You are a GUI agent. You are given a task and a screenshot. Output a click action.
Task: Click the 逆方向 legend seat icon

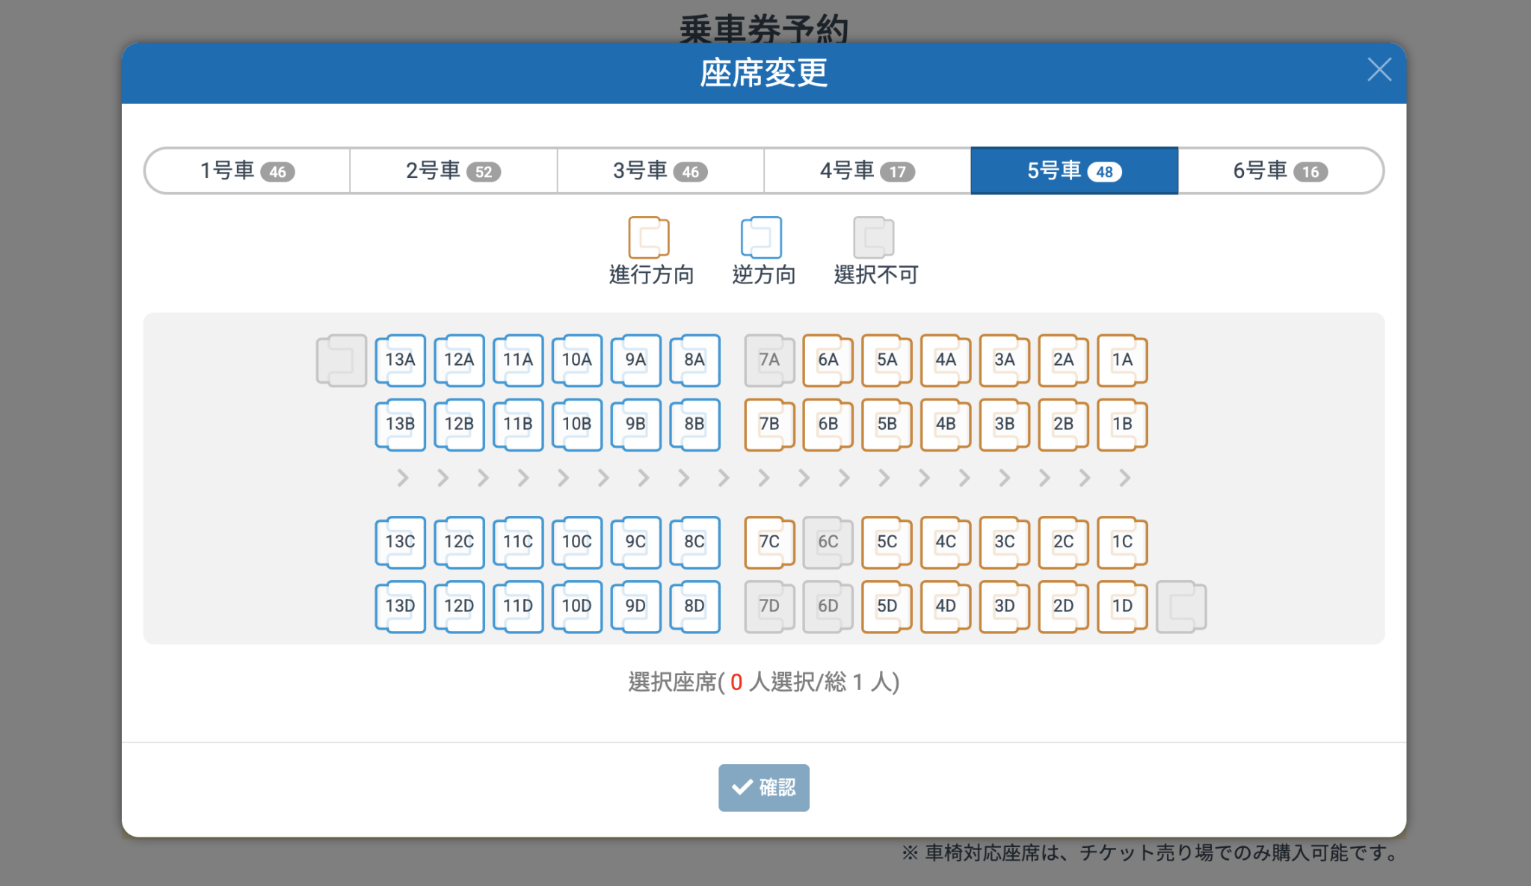coord(761,237)
